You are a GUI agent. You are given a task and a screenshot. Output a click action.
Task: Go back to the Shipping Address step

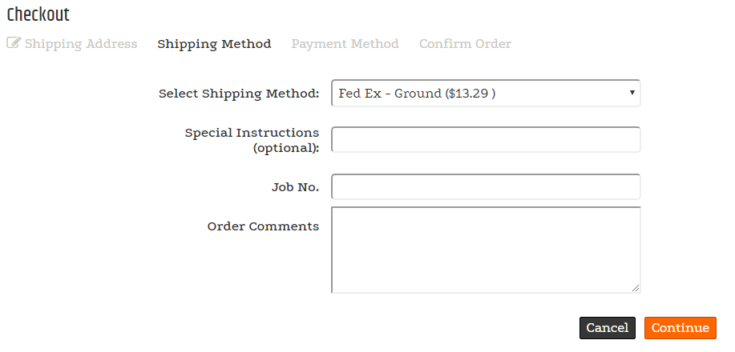point(80,44)
